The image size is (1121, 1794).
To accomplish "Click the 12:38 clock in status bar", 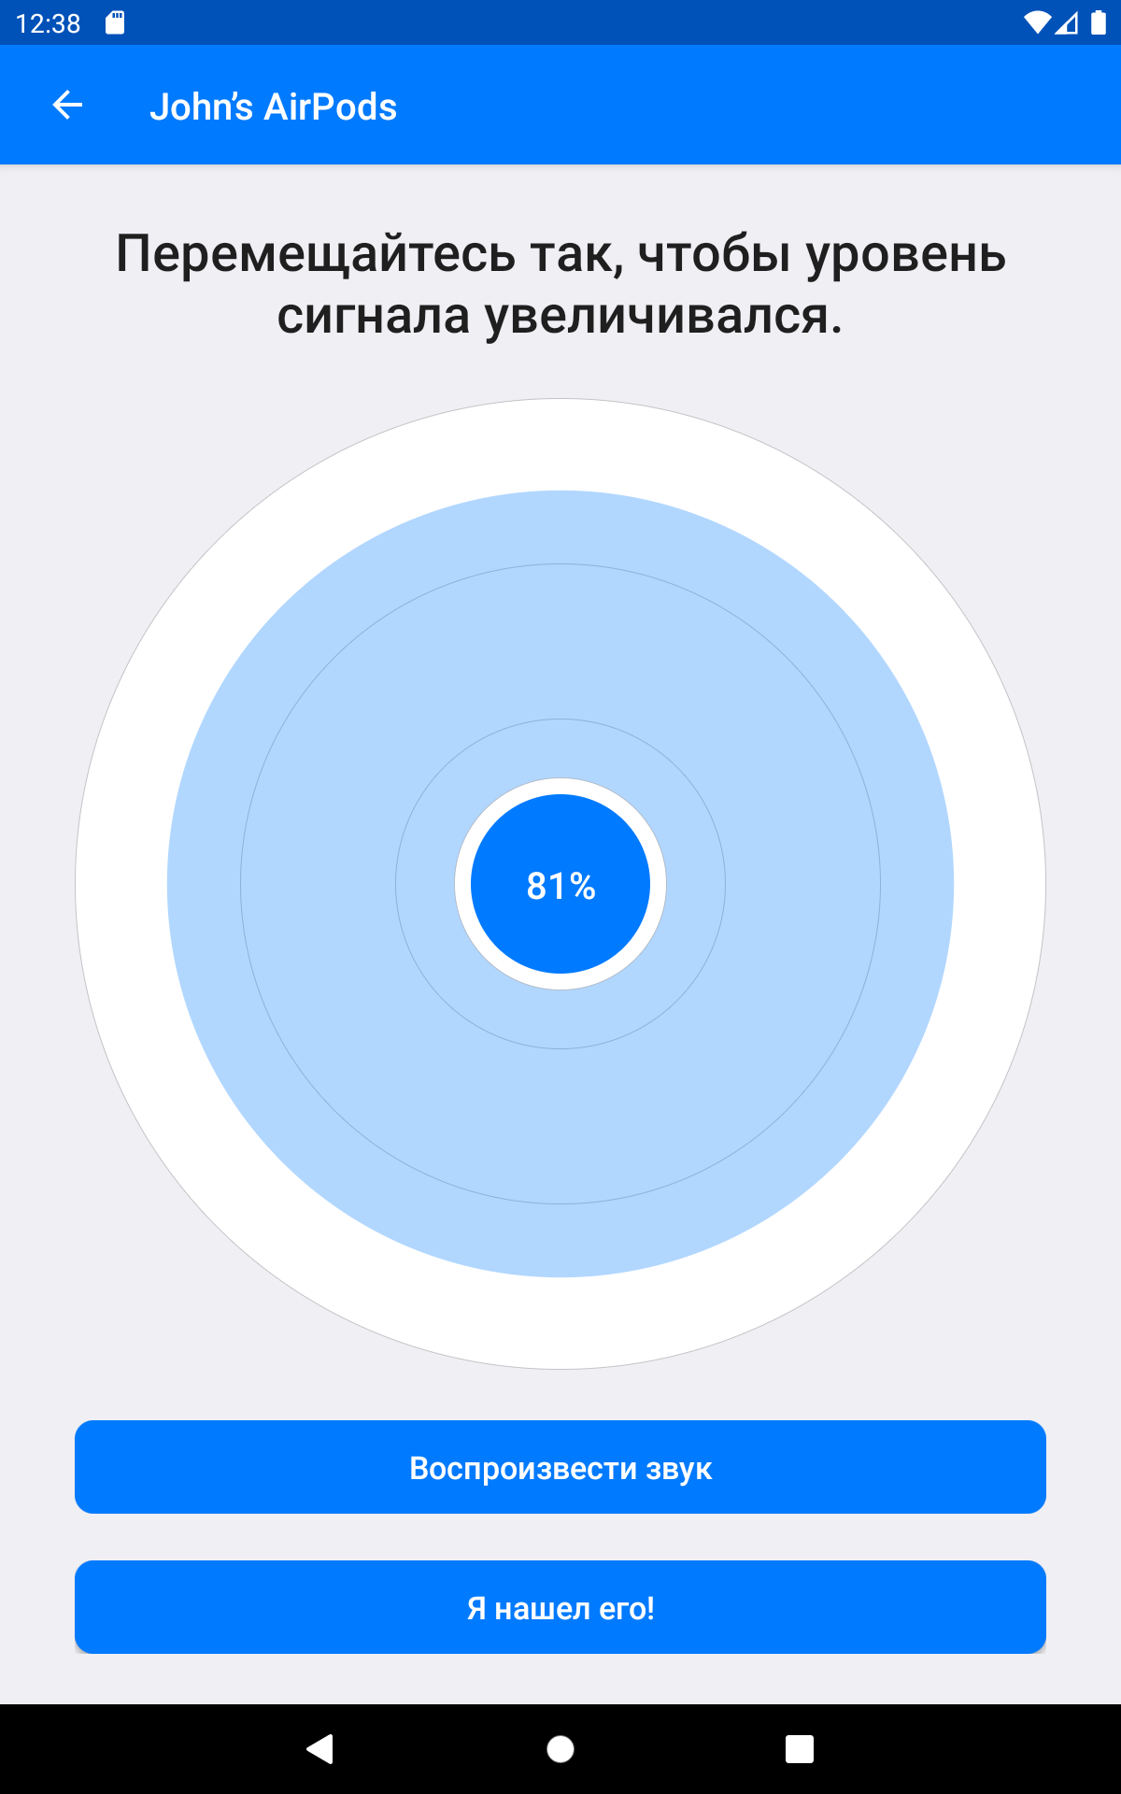I will 49,23.
